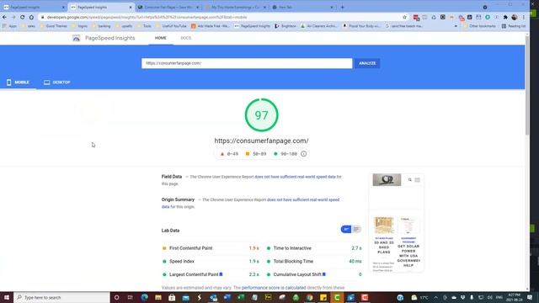This screenshot has width=539, height=303.
Task: Click the bookmark flag next to Largest Contentful Paint
Action: [221, 274]
